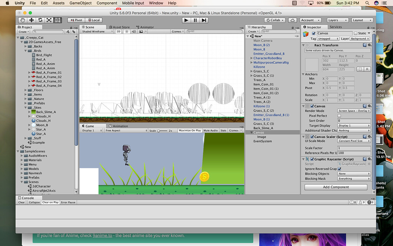Open the UI Scale Mode dropdown
The image size is (393, 246).
353,141
